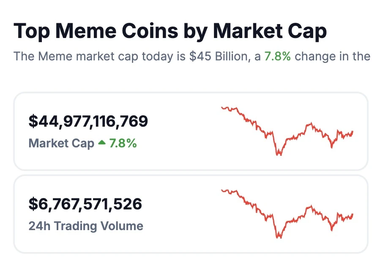Click the "Market Cap" label in the first card

point(61,144)
